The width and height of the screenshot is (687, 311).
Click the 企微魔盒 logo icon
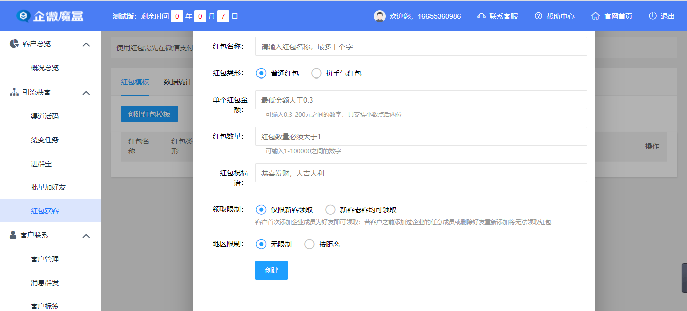(23, 16)
